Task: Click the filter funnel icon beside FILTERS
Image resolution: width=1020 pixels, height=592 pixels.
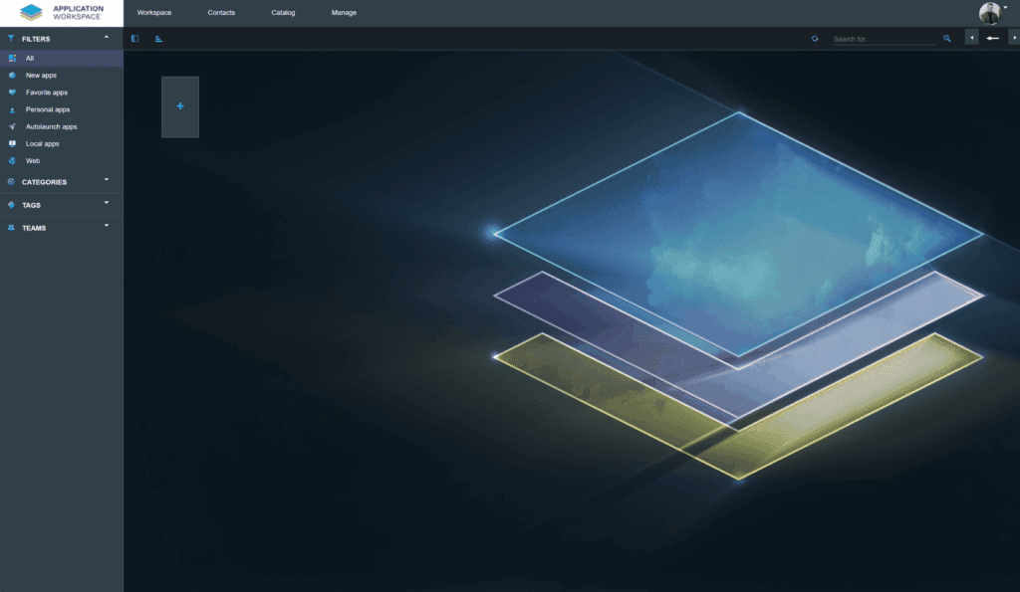Action: click(x=10, y=39)
